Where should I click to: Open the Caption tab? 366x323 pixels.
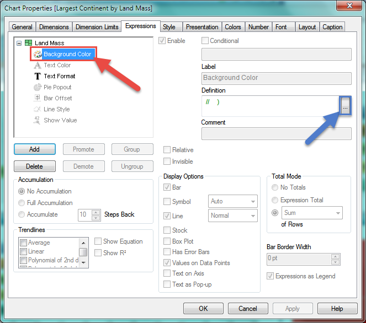click(x=332, y=27)
